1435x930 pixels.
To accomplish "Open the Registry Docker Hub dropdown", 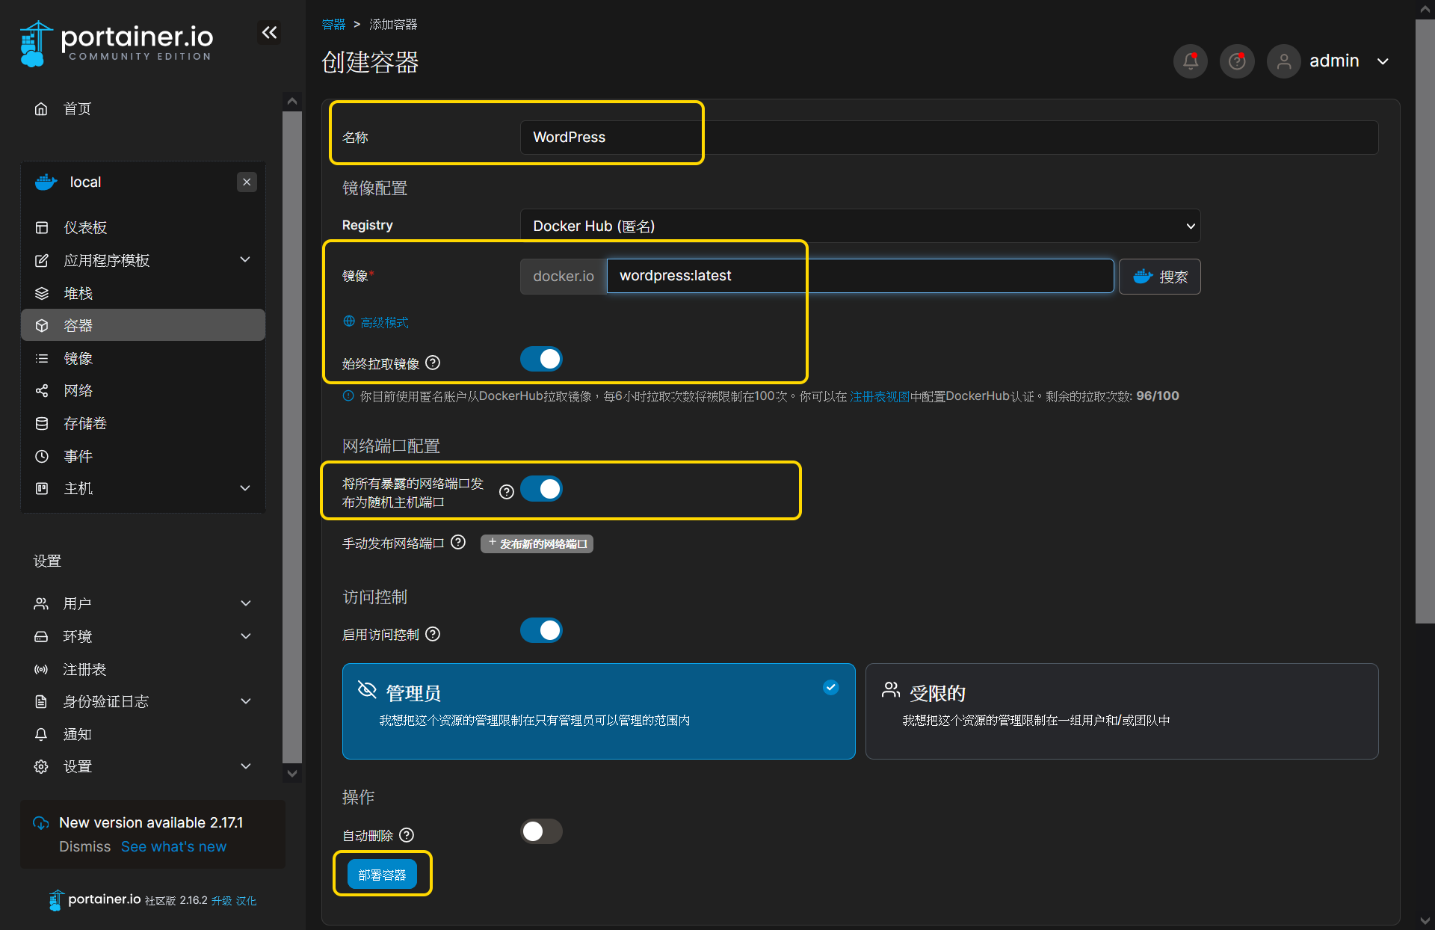I will (860, 226).
